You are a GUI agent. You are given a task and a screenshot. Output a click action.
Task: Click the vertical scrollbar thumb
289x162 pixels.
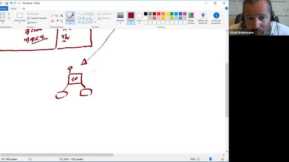coord(227,90)
